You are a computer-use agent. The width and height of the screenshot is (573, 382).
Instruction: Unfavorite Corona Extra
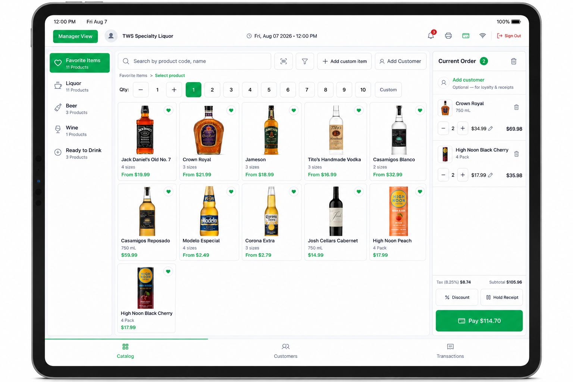[294, 191]
